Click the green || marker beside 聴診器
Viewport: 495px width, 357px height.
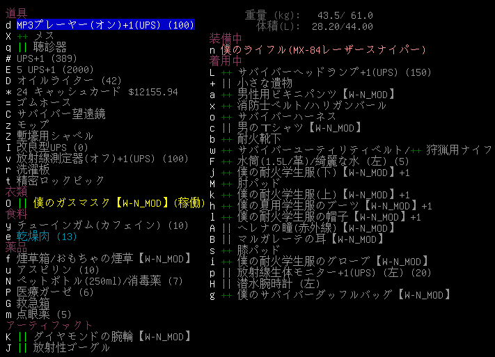(22, 47)
